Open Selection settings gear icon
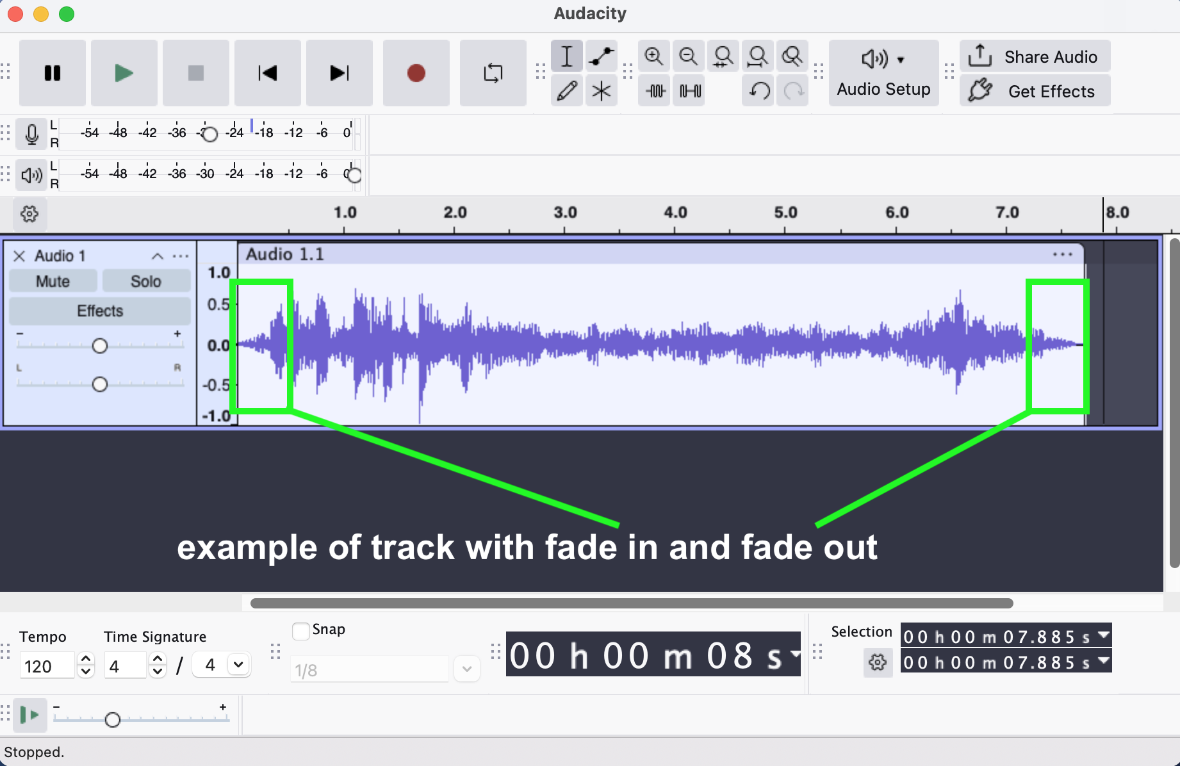This screenshot has height=766, width=1180. (878, 662)
